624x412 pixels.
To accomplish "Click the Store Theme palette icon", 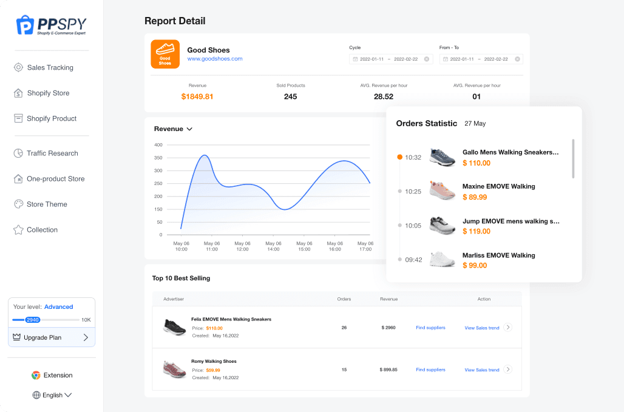I will coord(19,204).
